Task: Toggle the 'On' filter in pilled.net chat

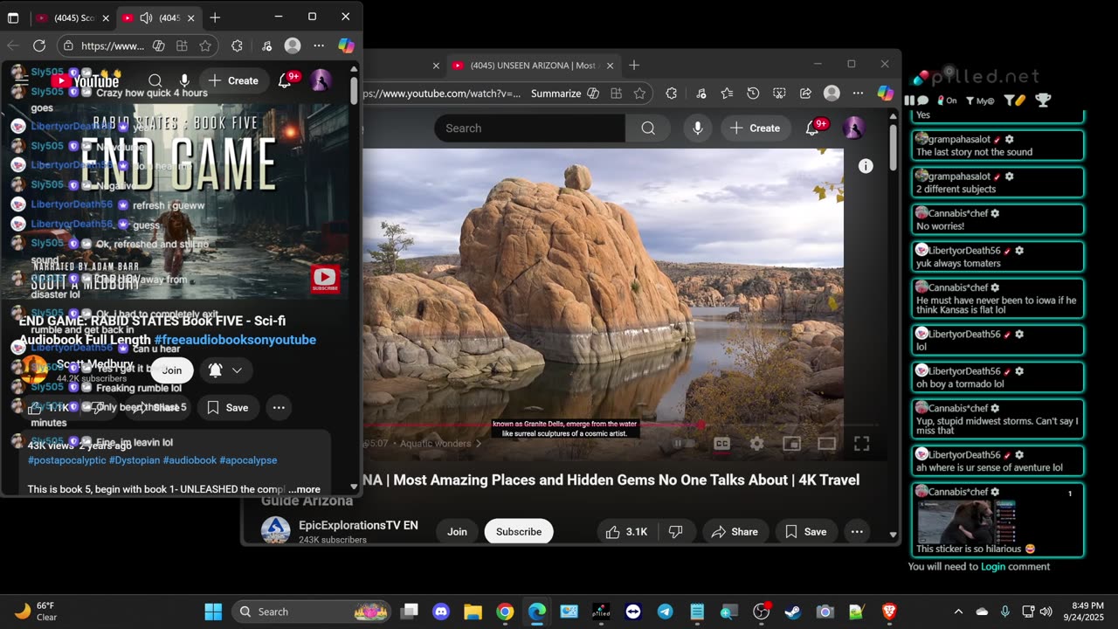Action: click(947, 100)
